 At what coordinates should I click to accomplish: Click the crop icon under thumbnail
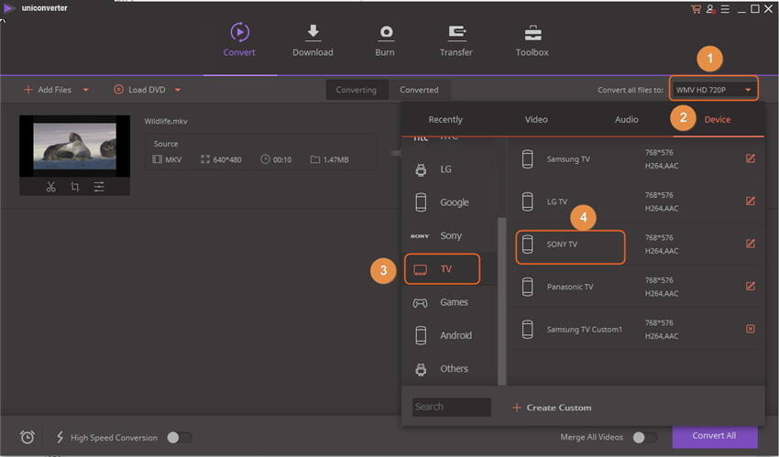point(74,187)
